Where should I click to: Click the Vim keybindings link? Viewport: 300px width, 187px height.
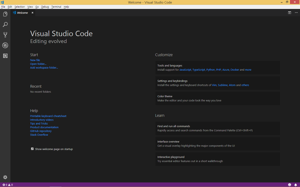tap(214, 85)
